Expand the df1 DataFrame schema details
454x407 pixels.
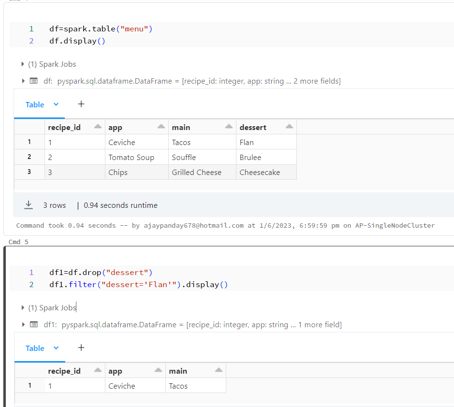tap(23, 325)
